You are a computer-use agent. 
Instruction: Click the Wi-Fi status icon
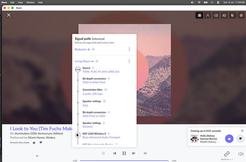[x=199, y=2]
